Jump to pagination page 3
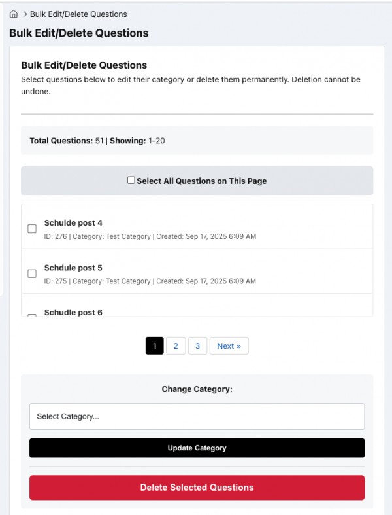Screen dimensions: 392x515 coord(197,346)
